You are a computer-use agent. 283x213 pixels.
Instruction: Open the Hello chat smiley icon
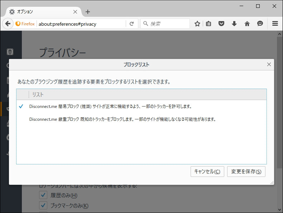(x=260, y=24)
